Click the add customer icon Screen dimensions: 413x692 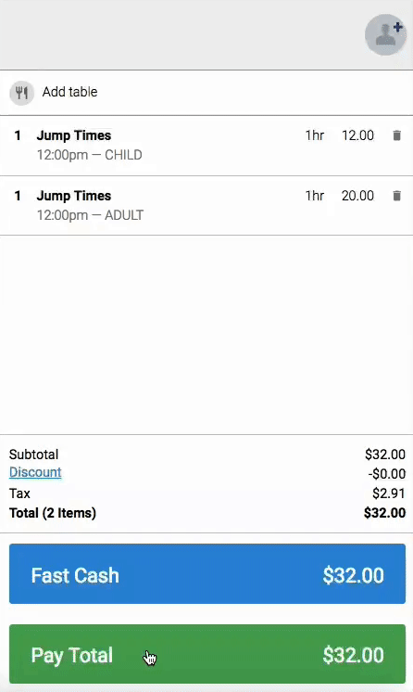point(385,34)
